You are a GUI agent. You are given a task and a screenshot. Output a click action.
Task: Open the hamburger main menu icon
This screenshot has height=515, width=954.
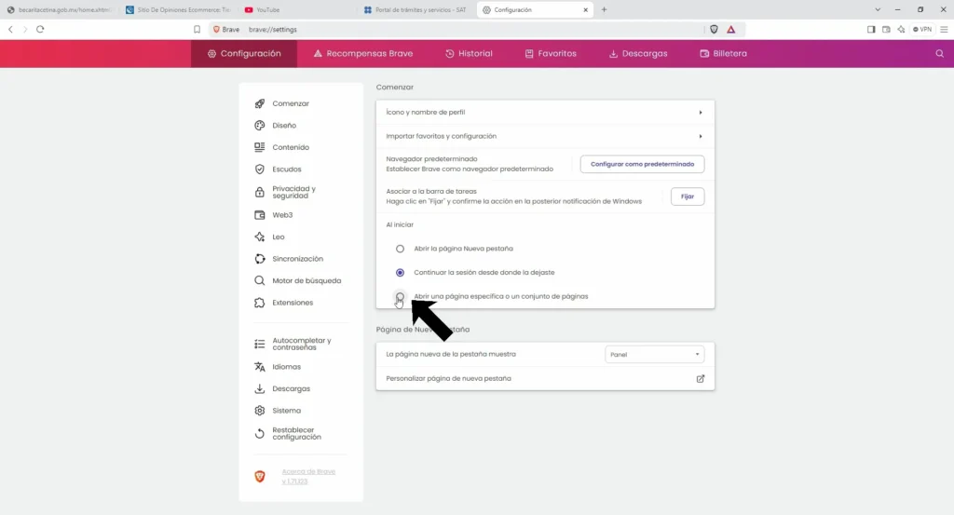tap(944, 29)
